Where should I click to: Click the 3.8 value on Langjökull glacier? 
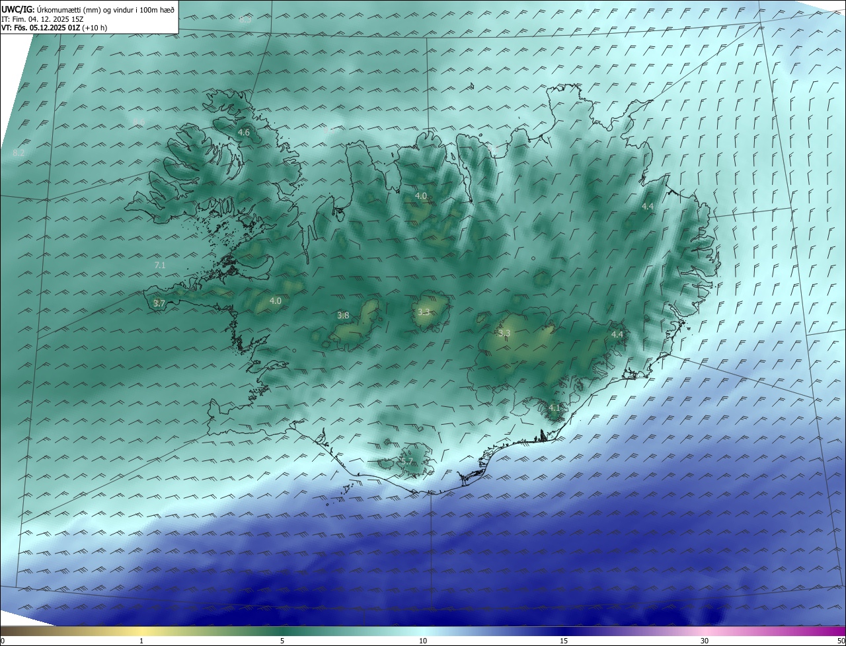pos(343,315)
